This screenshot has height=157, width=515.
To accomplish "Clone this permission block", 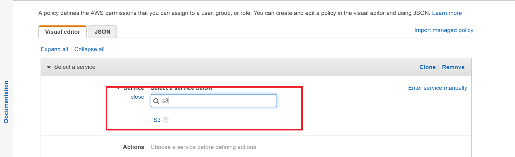I will (x=427, y=67).
